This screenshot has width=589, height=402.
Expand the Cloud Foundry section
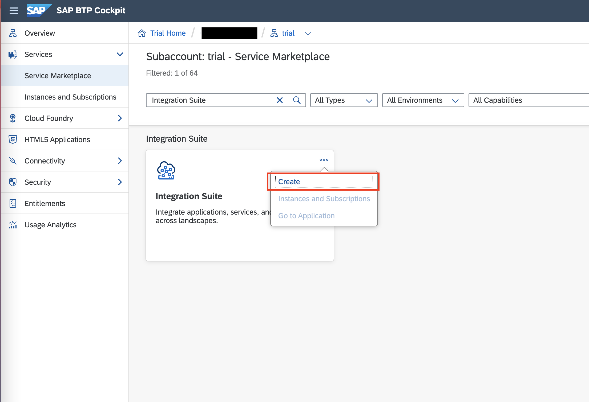[120, 118]
